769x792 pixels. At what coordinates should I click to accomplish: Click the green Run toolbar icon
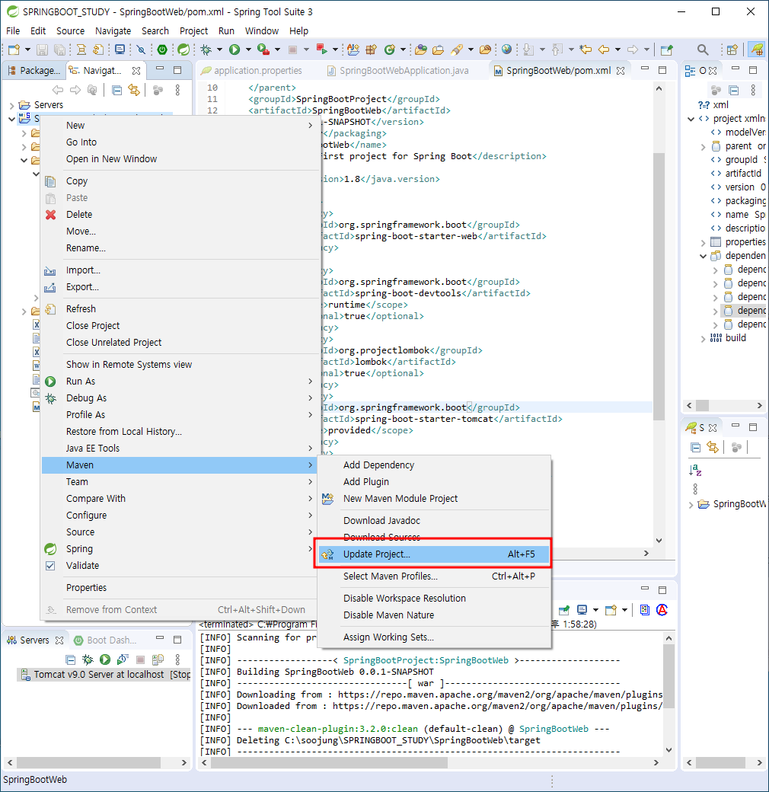coord(235,49)
